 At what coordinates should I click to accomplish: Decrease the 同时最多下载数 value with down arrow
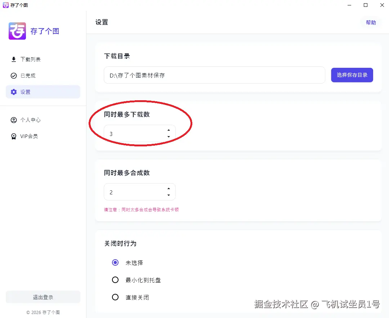click(169, 137)
